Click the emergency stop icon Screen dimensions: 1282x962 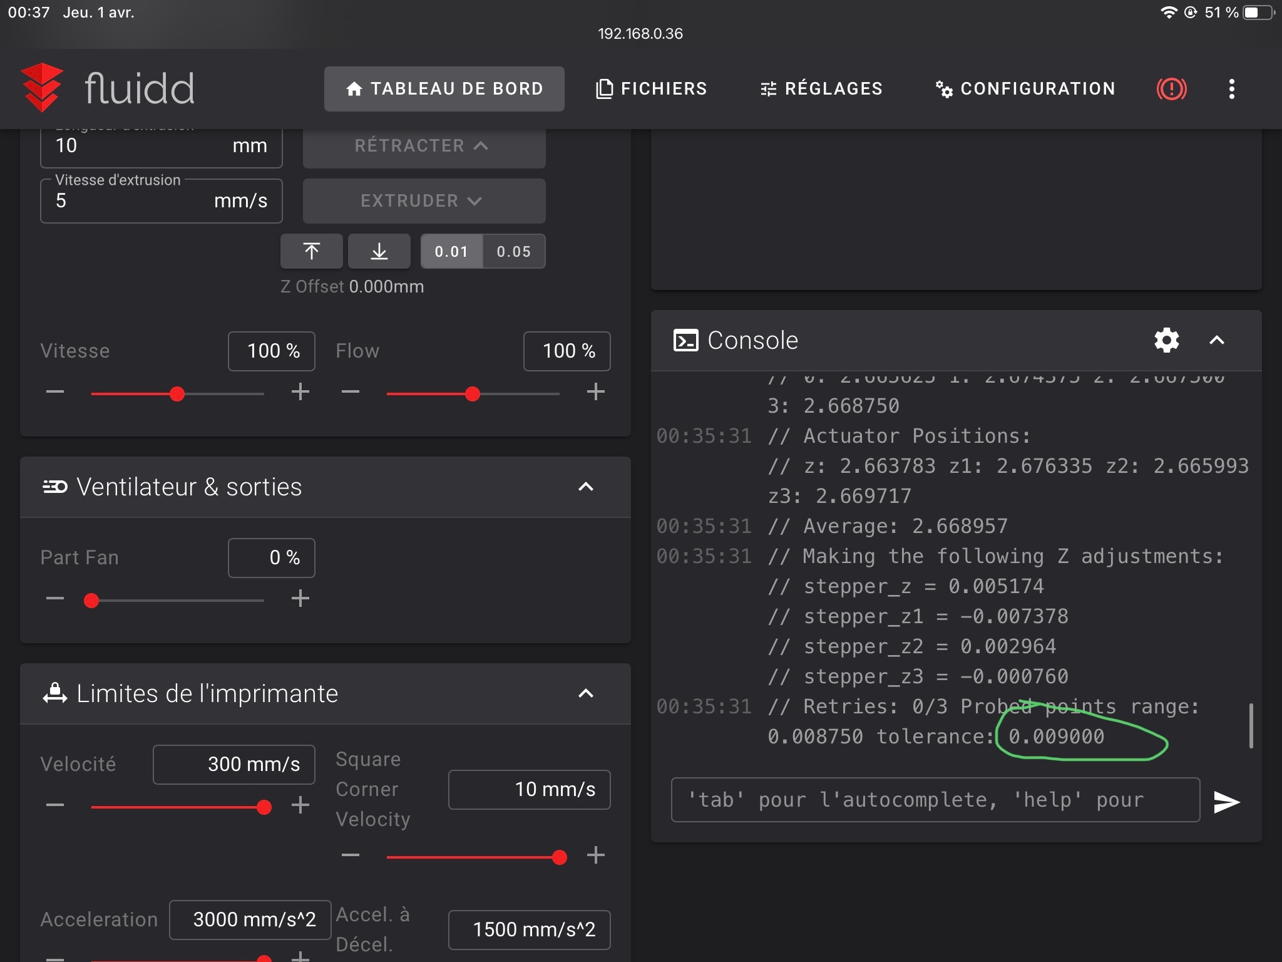pyautogui.click(x=1171, y=89)
